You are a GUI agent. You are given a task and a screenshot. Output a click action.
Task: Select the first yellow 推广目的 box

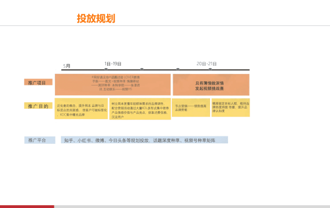coord(81,109)
